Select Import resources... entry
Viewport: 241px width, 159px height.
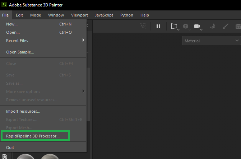pyautogui.click(x=43, y=111)
